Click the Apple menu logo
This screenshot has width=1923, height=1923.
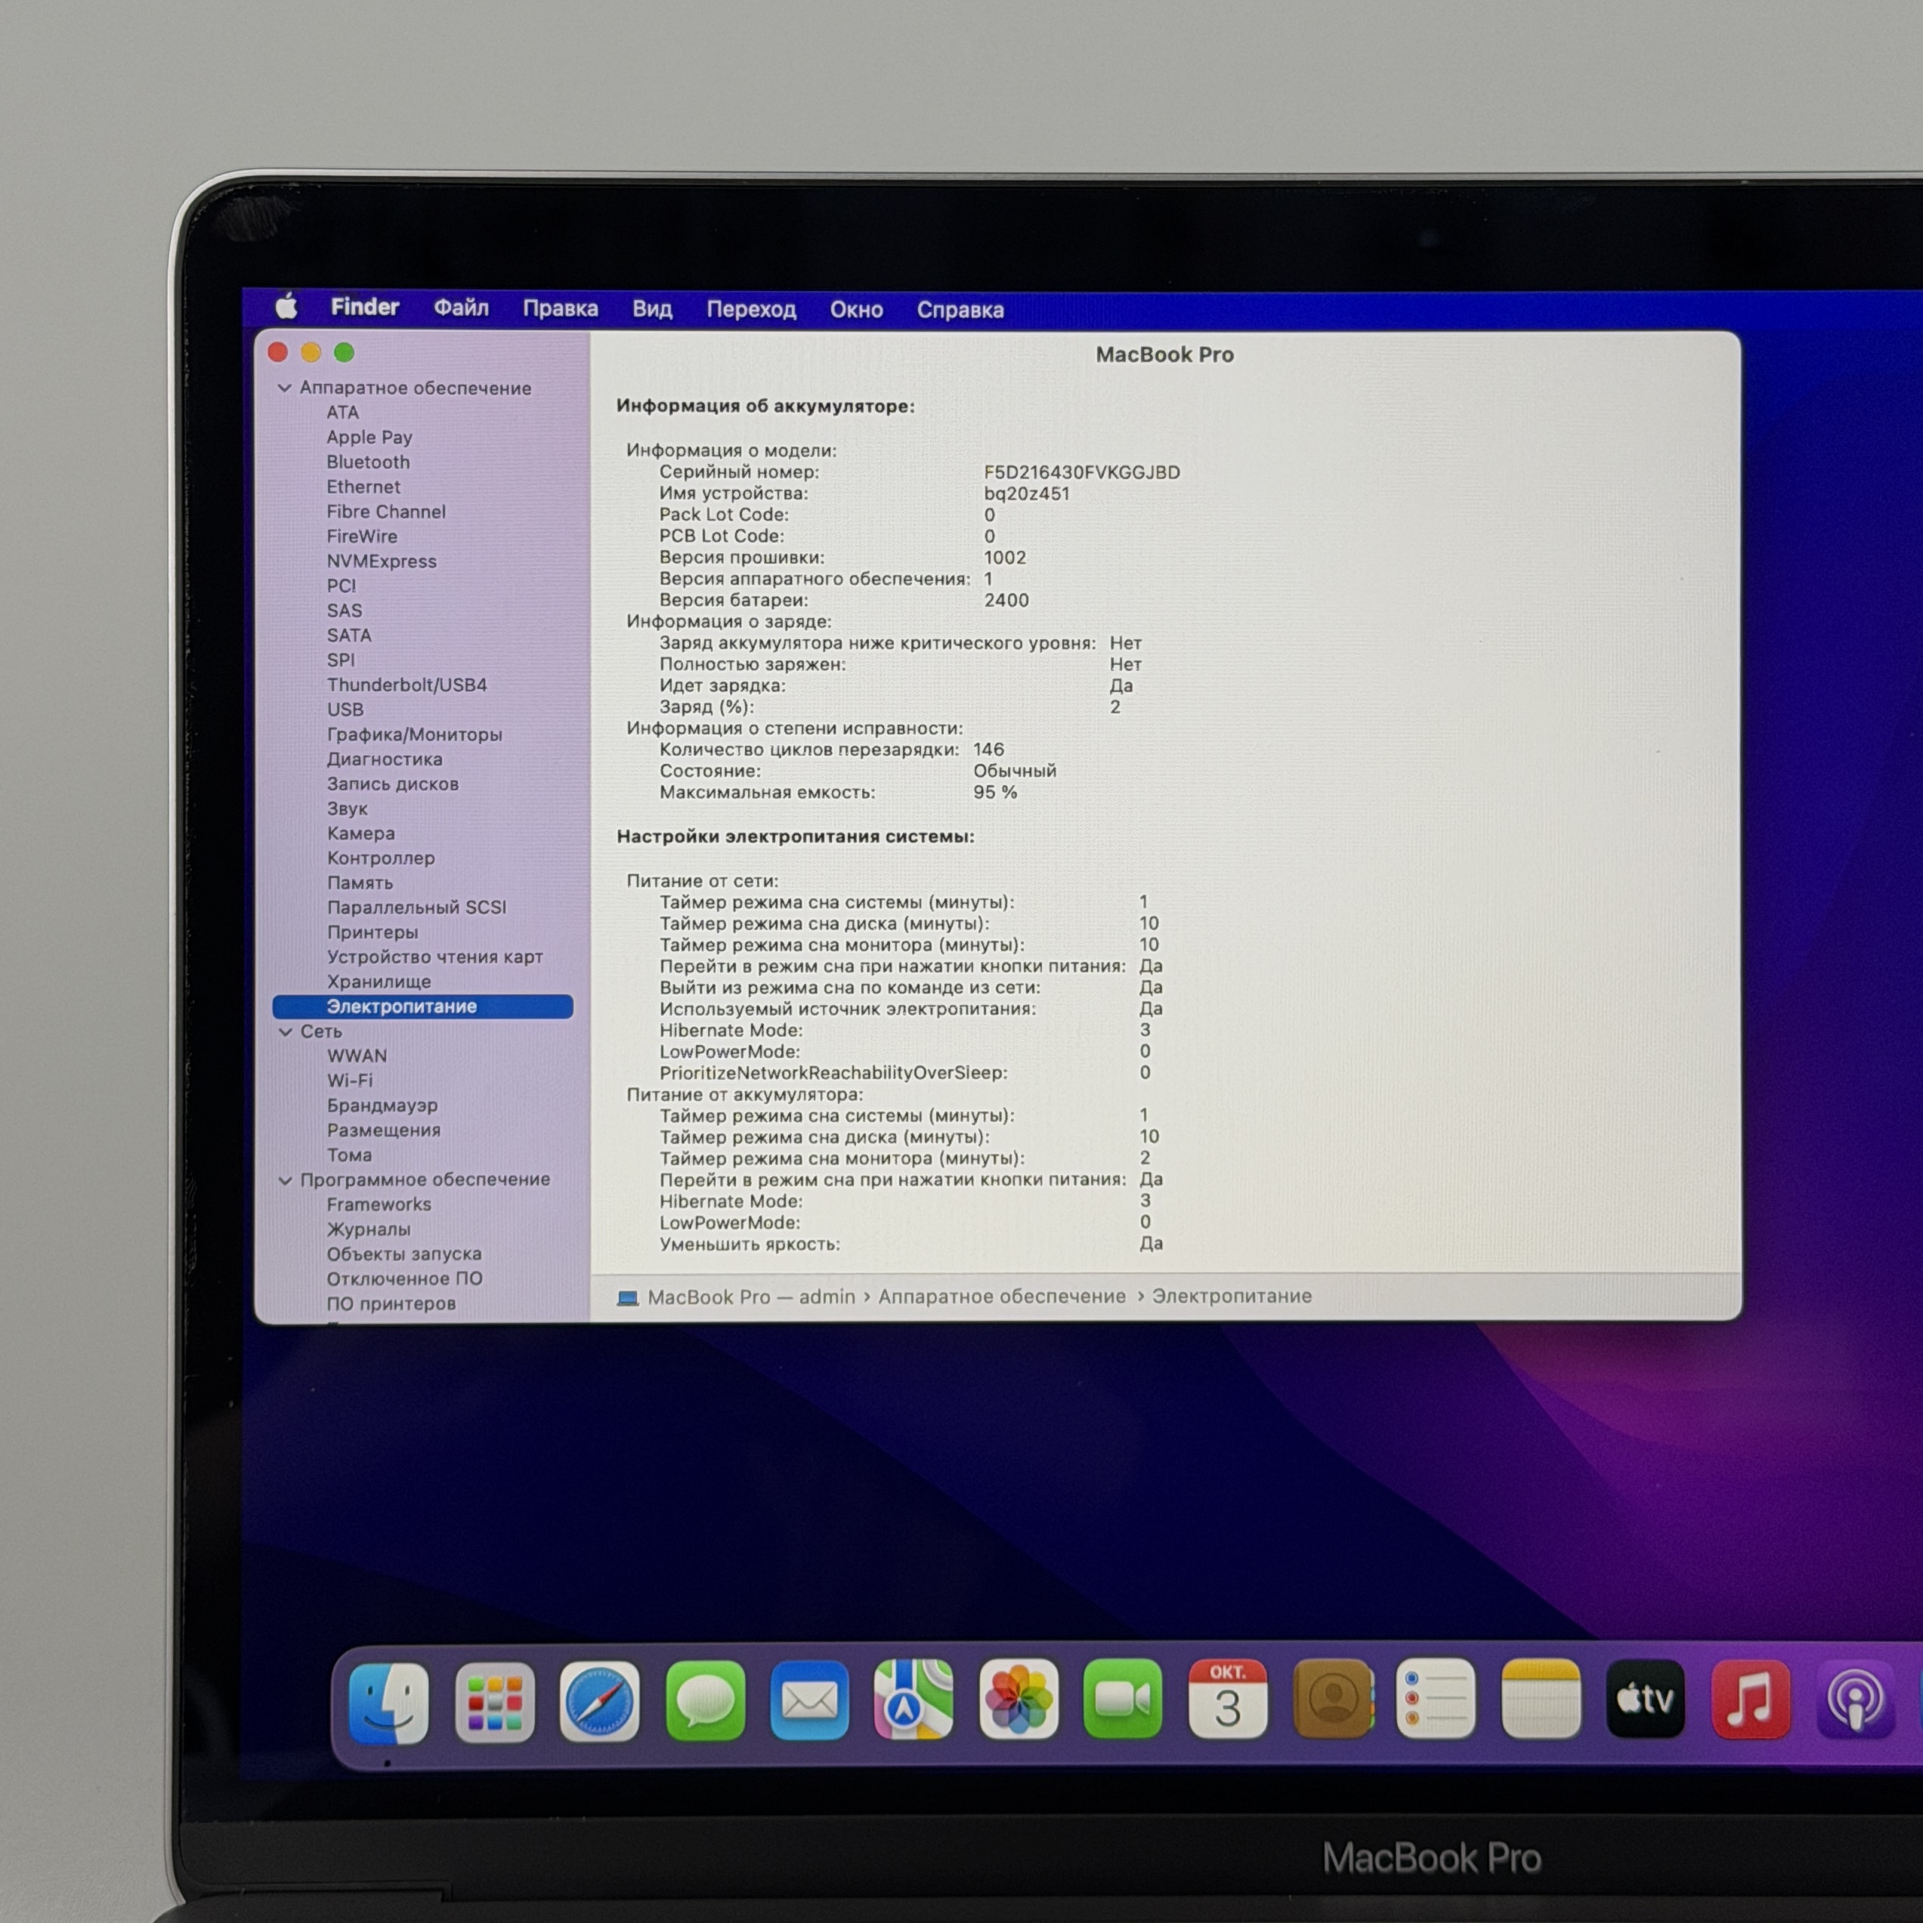pyautogui.click(x=286, y=307)
